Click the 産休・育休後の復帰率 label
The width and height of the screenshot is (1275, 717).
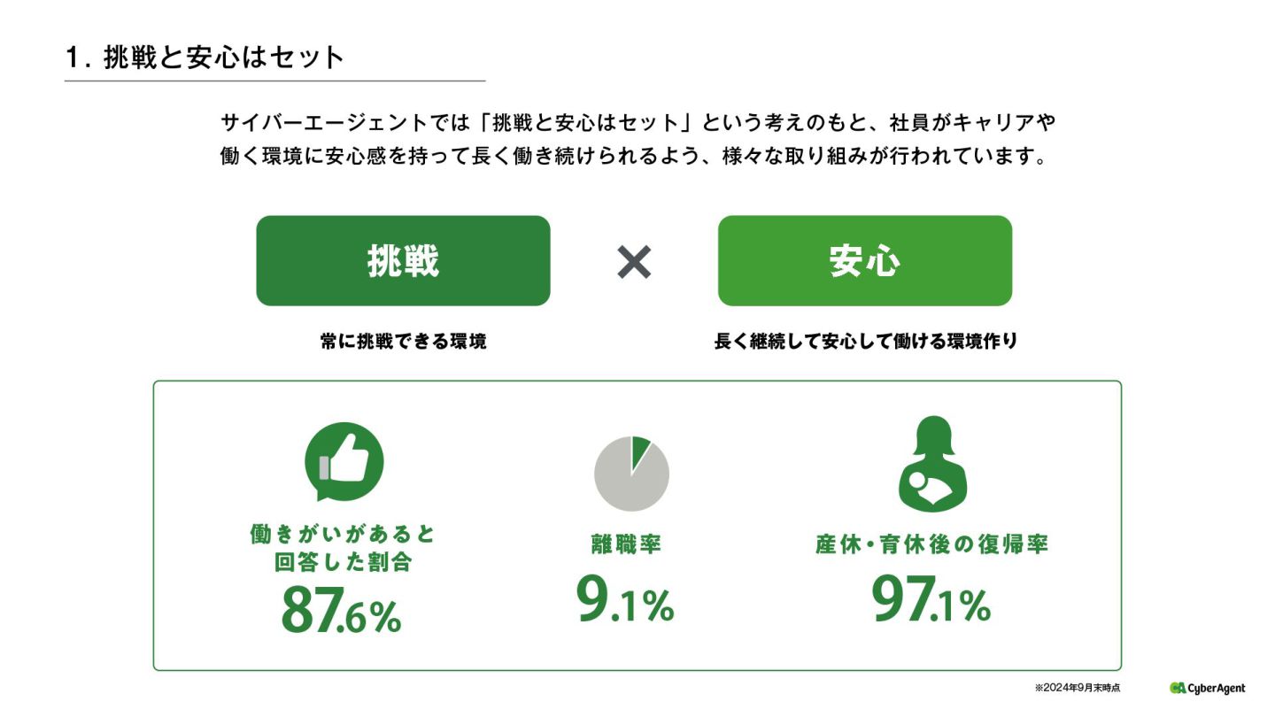pos(931,544)
